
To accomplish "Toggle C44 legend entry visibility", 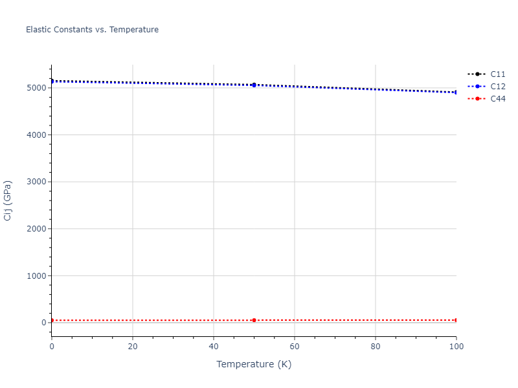I will coord(497,98).
